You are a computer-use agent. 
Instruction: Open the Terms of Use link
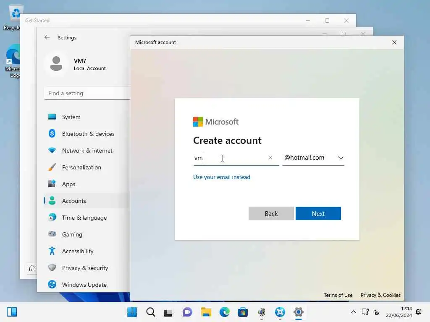(x=338, y=295)
